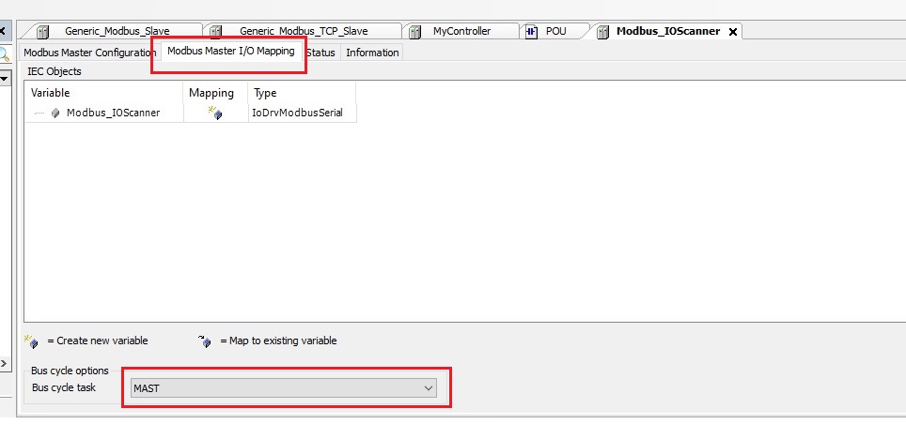Click the Modbus_IOScanner variable node icon
The height and width of the screenshot is (424, 906).
click(x=55, y=113)
